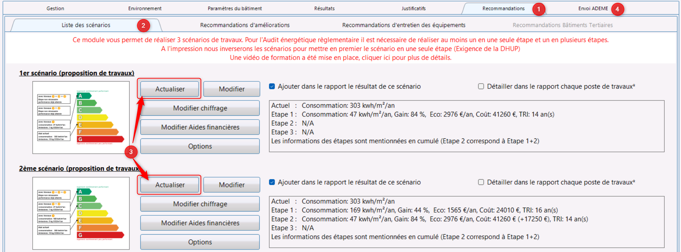
Task: Enable 'Détailler dans le rapport' for 1er scénario
Action: (x=481, y=87)
